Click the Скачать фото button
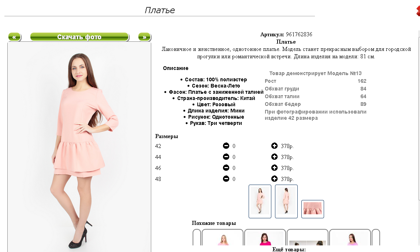 (79, 37)
